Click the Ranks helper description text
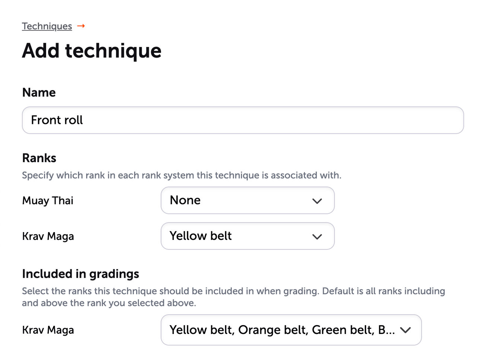Image resolution: width=485 pixels, height=363 pixels. point(181,175)
